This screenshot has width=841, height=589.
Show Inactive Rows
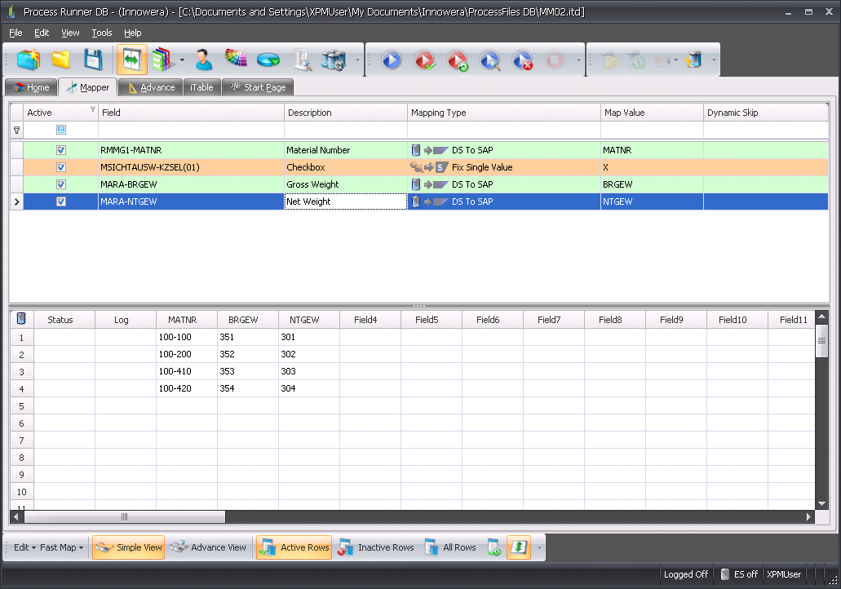tap(376, 547)
